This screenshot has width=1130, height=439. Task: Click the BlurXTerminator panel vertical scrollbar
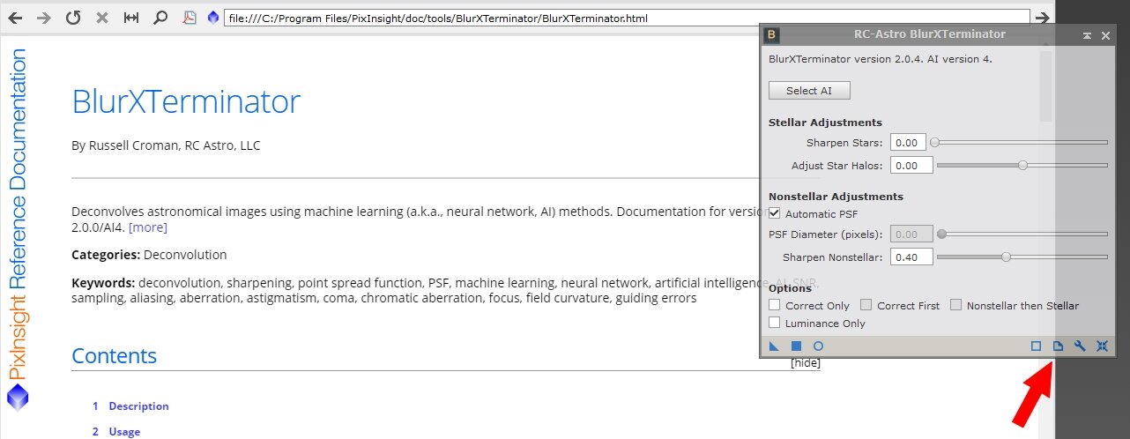coord(1046,86)
